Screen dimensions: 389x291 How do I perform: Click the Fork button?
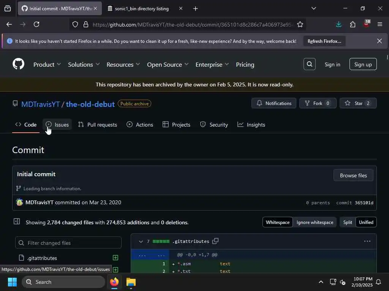[x=318, y=103]
